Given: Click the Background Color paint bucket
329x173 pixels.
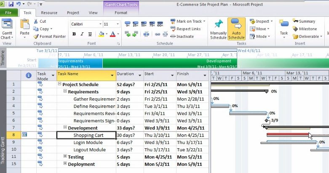Looking at the screenshot, I should click(x=102, y=34).
